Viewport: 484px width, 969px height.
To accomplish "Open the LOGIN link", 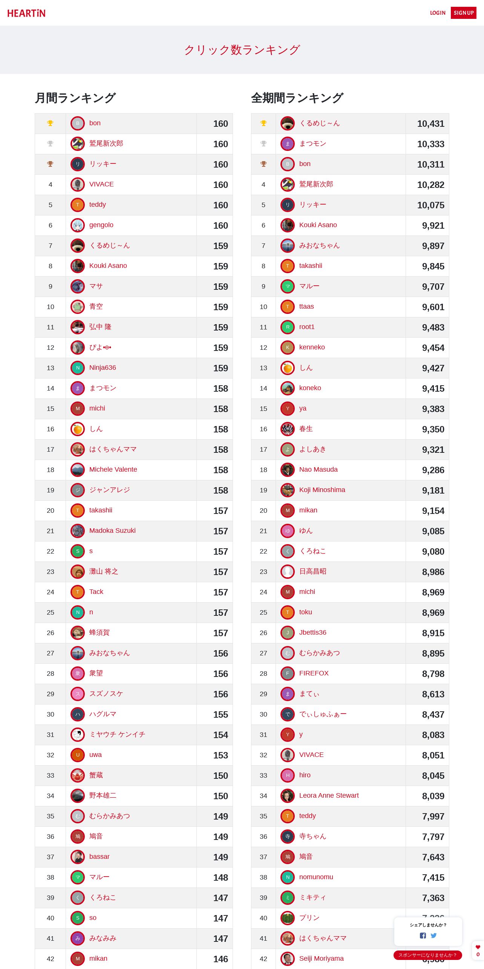I will [x=438, y=13].
